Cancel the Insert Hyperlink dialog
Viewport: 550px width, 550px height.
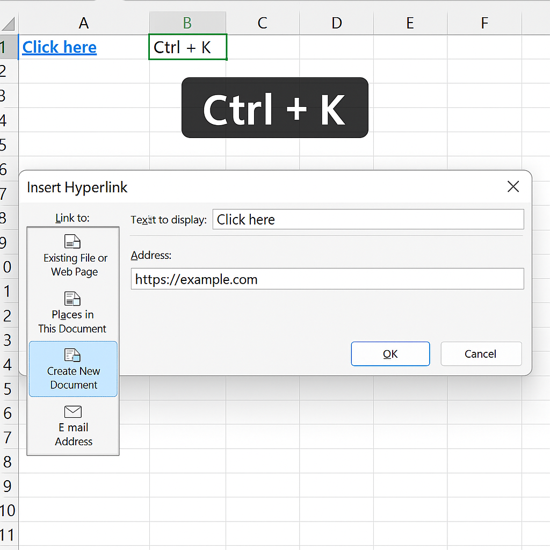point(481,354)
